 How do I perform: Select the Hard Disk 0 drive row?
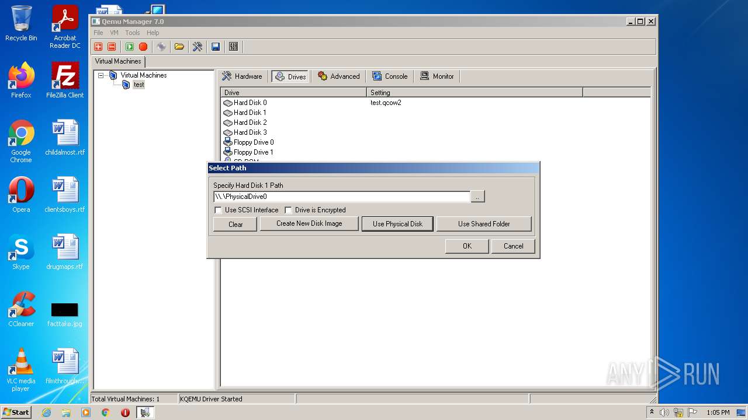(x=435, y=103)
